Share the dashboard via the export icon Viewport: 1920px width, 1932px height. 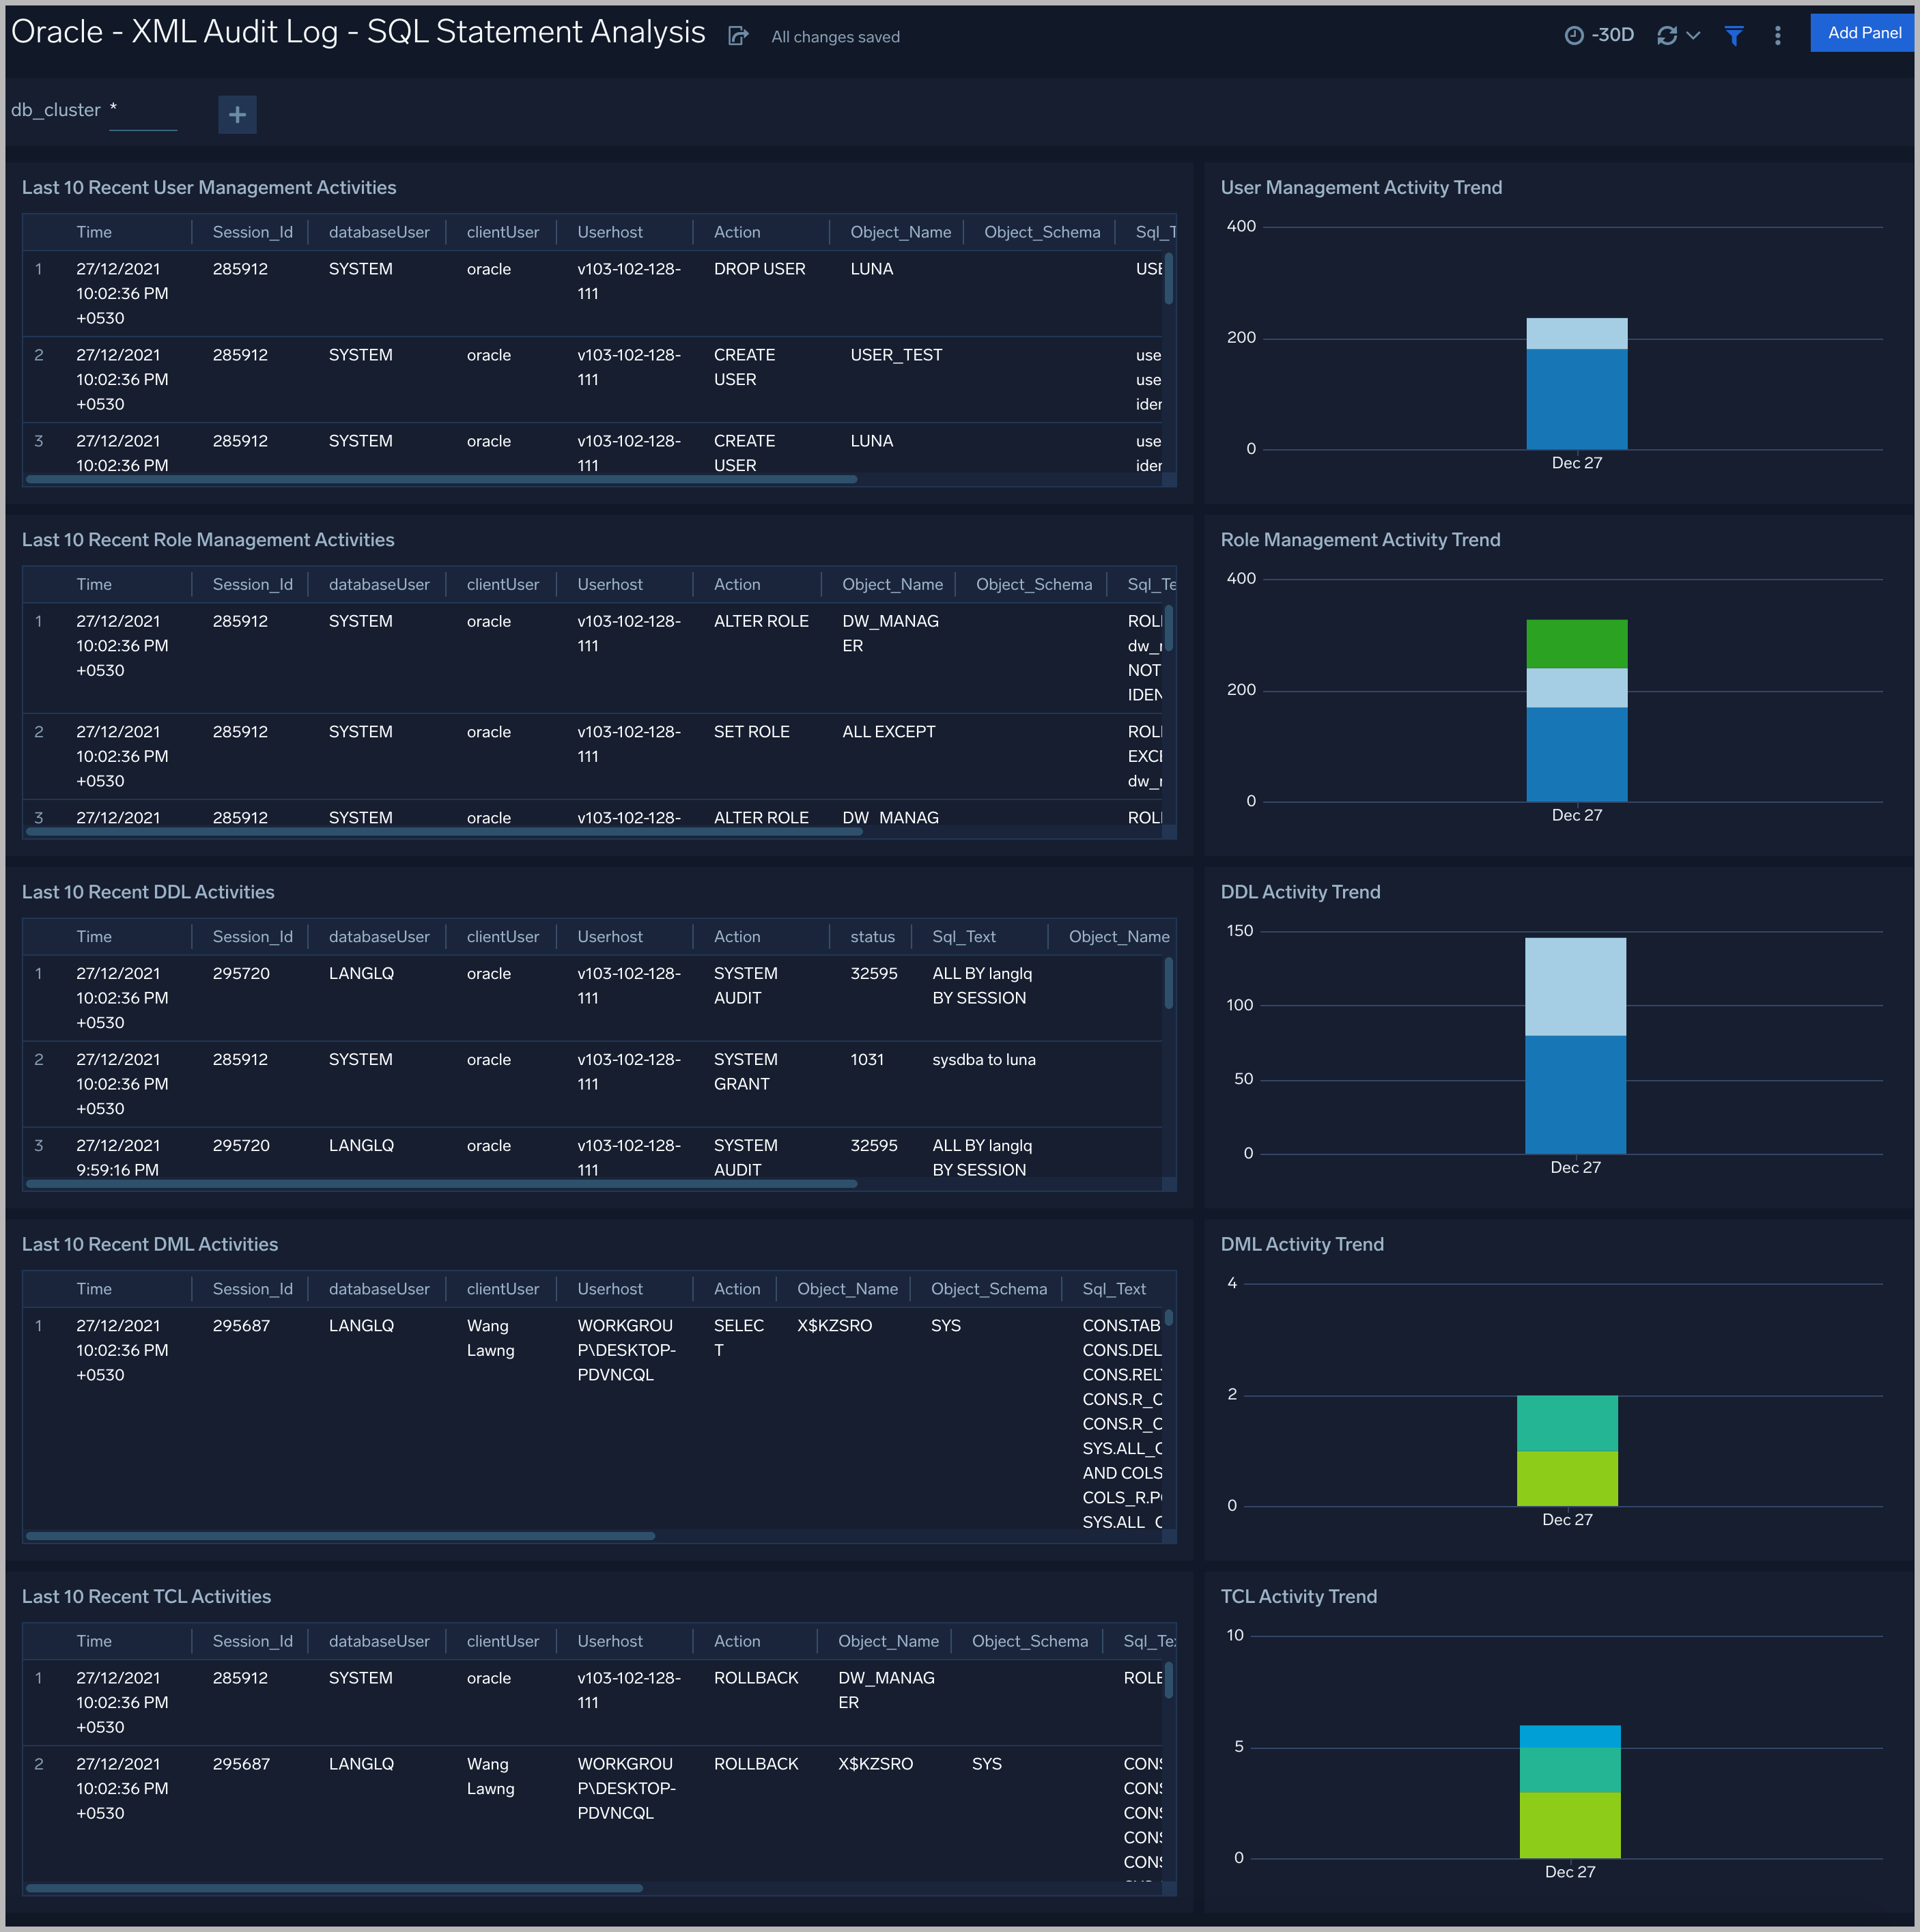tap(738, 35)
